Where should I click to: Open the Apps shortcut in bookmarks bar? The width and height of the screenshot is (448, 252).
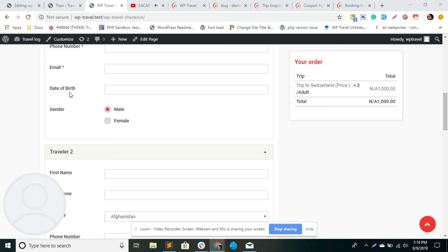[x=13, y=27]
